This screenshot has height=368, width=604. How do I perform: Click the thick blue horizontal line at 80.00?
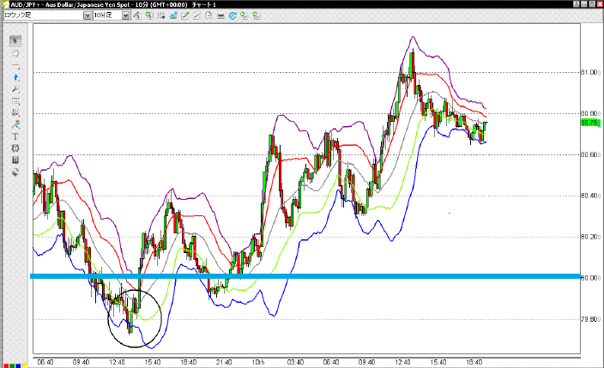[343, 276]
